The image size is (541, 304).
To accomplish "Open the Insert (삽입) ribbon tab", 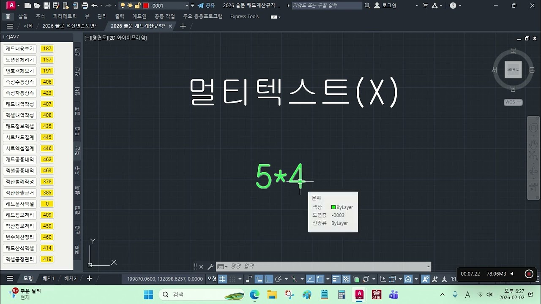I will pyautogui.click(x=23, y=16).
